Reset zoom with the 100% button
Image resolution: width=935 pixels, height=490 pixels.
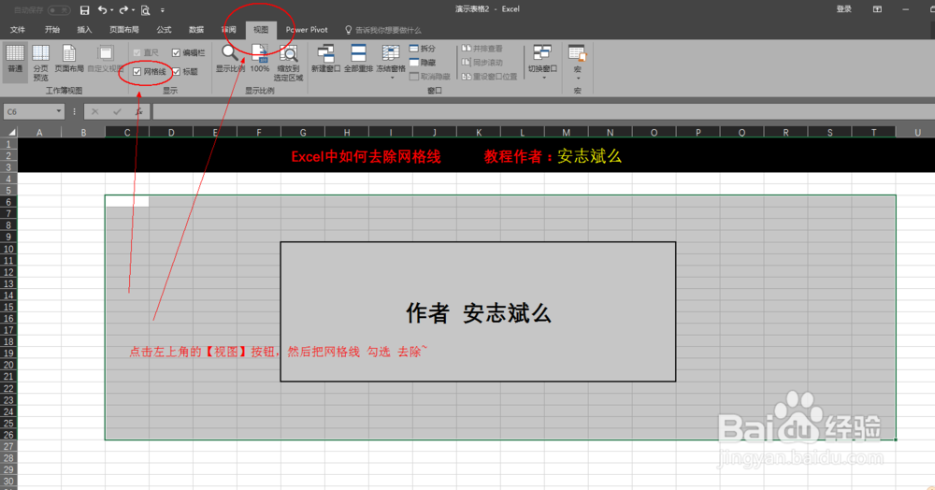pos(259,59)
